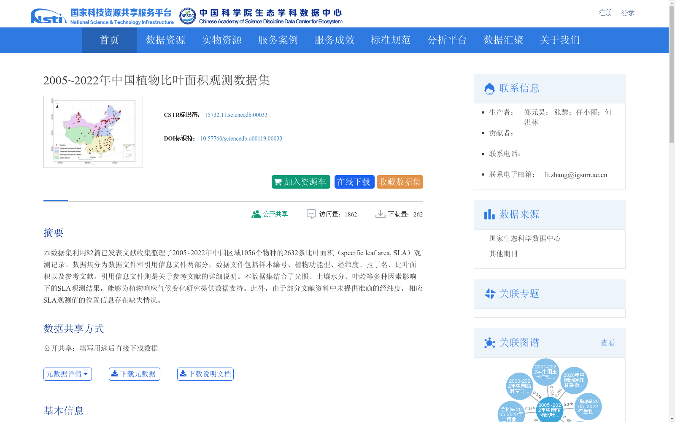Open the 服务成效 menu
675x422 pixels.
pyautogui.click(x=335, y=40)
